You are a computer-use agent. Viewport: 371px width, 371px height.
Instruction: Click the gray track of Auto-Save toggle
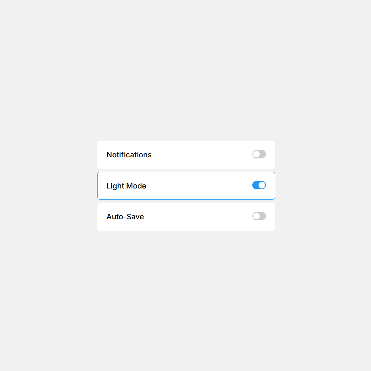[263, 216]
